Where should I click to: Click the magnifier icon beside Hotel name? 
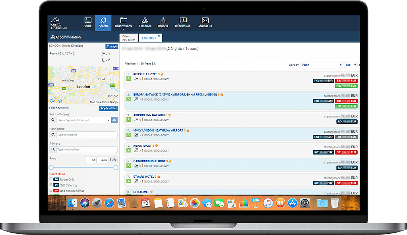point(53,135)
